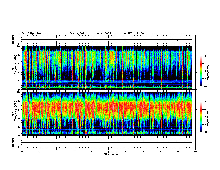Click the "-10" label on ch.1 colorbar
The height and width of the screenshot is (170, 220).
[205, 86]
